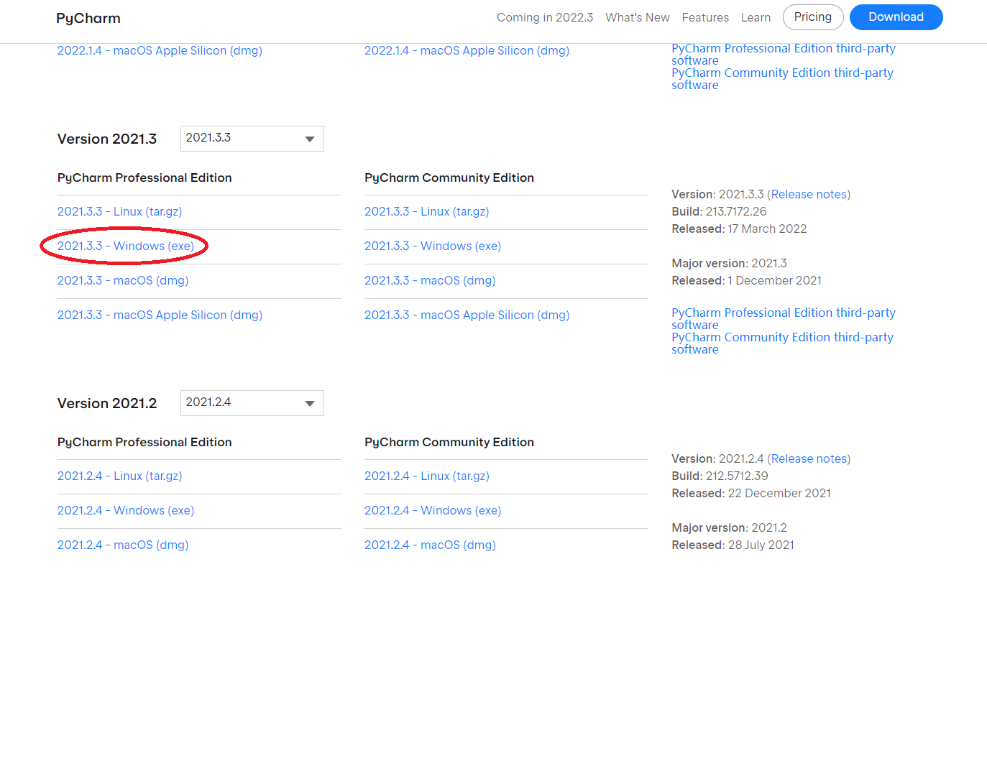Screen dimensions: 987x766
Task: Open Release notes for version 2021.3.3
Action: click(x=809, y=194)
